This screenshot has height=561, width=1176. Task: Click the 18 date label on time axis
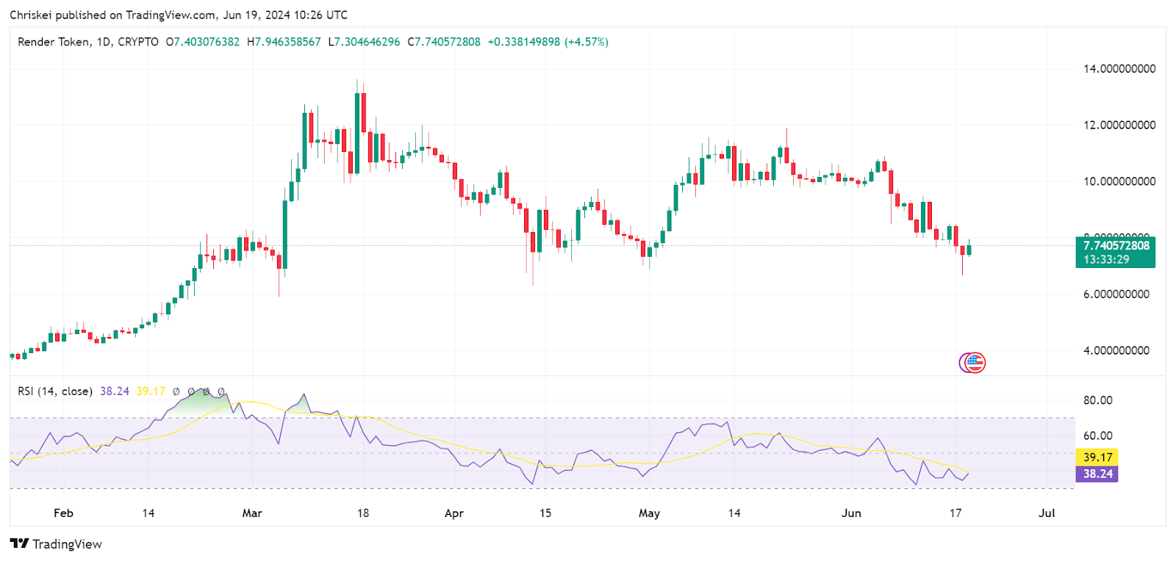(363, 513)
